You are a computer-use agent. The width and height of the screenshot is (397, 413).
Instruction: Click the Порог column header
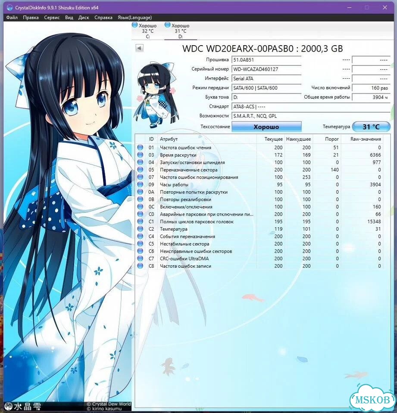click(327, 139)
